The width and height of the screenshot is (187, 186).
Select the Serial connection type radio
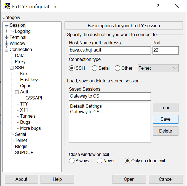(95, 68)
